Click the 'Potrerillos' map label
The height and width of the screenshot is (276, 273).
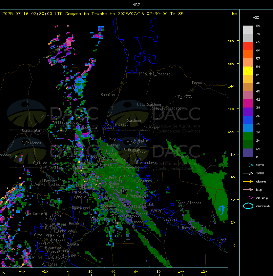55,181
